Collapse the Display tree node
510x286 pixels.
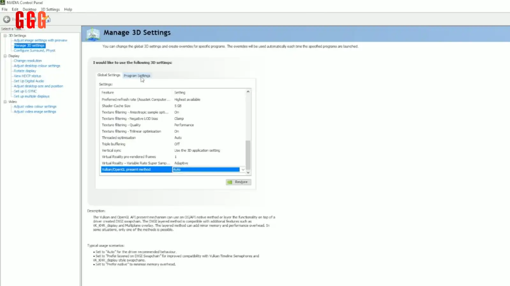5,56
